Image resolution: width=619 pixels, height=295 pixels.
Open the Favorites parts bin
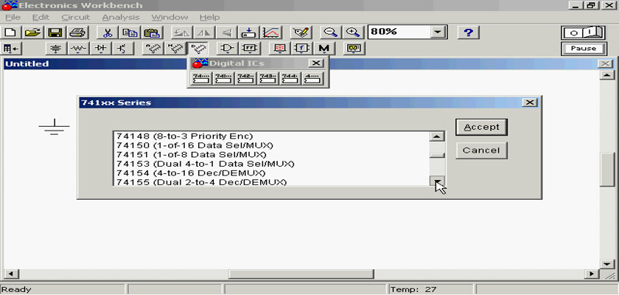tap(10, 49)
